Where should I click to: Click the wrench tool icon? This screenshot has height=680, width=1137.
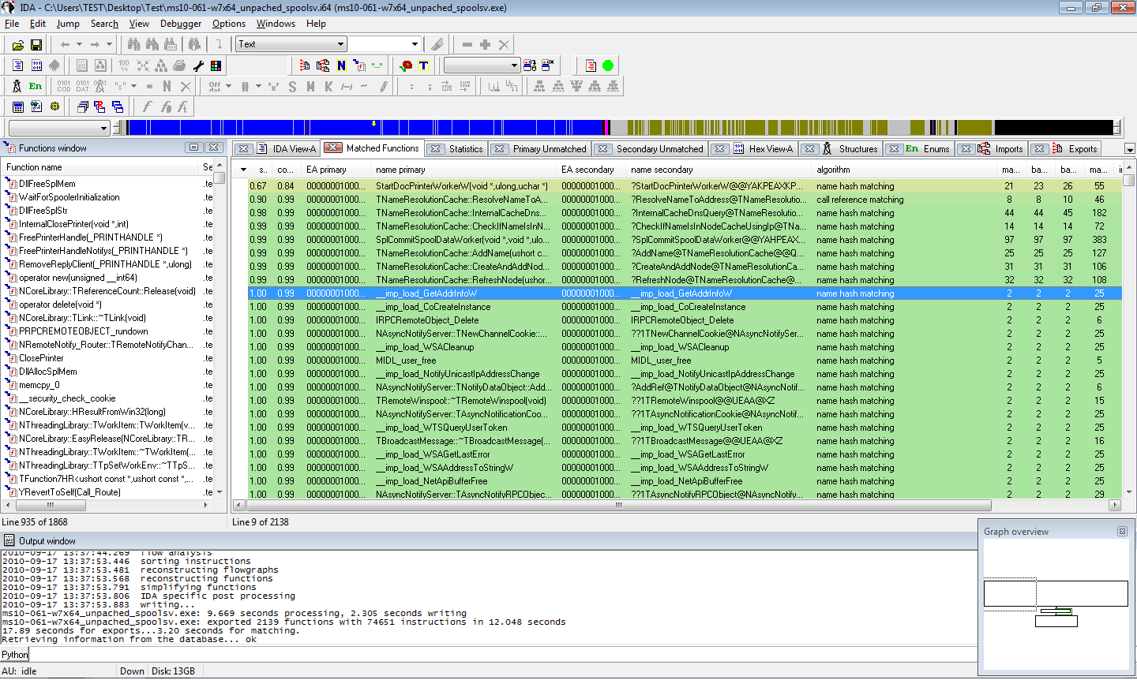tap(197, 65)
